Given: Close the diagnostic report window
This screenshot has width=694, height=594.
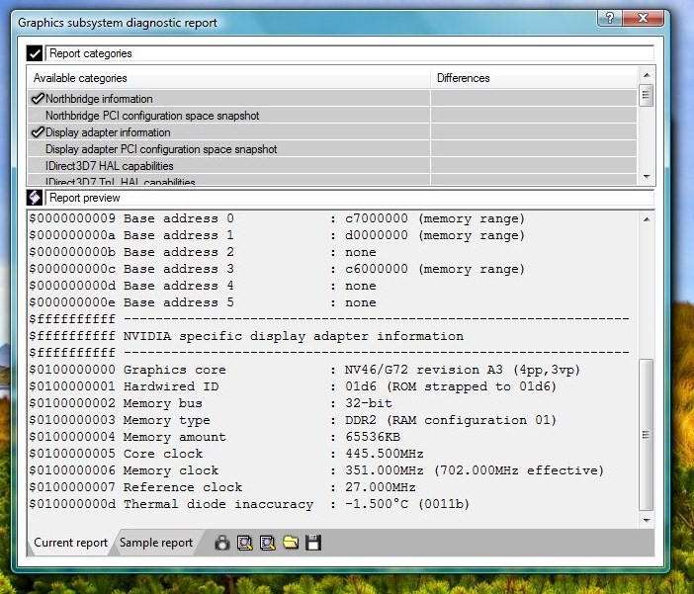Looking at the screenshot, I should tap(644, 18).
